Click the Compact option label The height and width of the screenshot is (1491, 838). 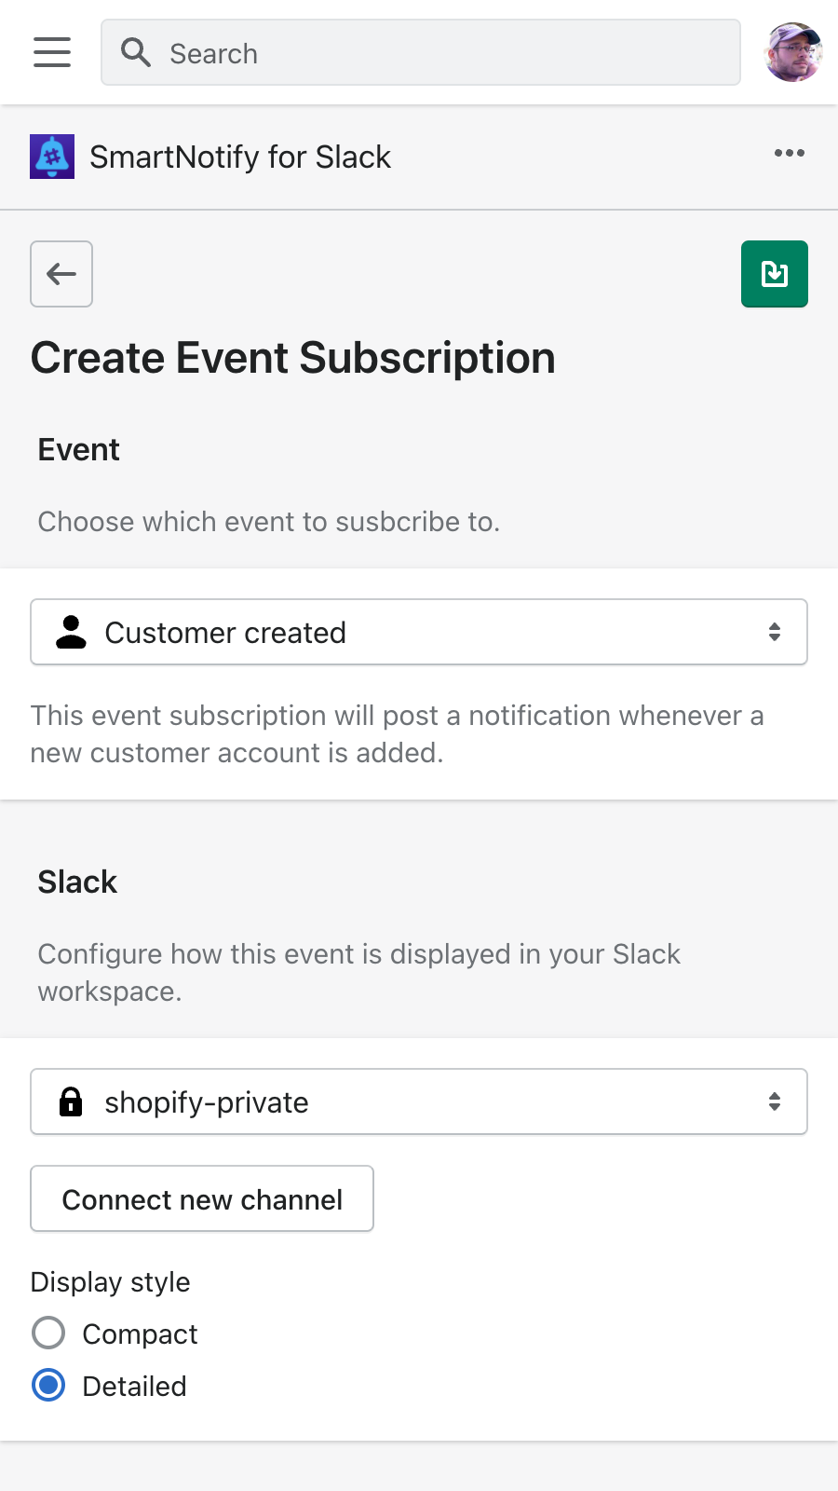point(140,1334)
